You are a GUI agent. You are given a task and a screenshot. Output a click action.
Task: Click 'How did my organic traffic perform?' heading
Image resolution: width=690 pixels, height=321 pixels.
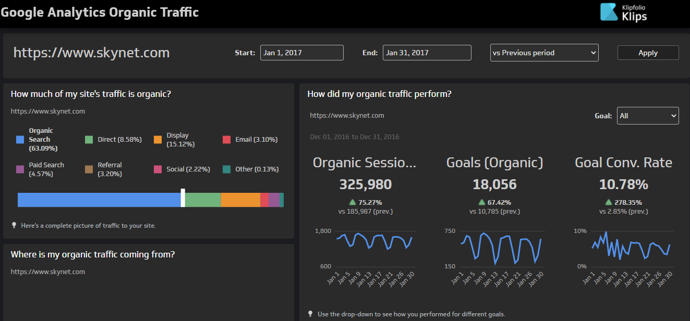[379, 94]
